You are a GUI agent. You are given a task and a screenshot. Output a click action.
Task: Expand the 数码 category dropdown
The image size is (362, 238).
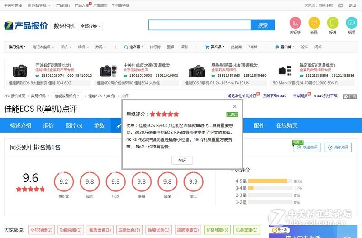[x=100, y=47]
